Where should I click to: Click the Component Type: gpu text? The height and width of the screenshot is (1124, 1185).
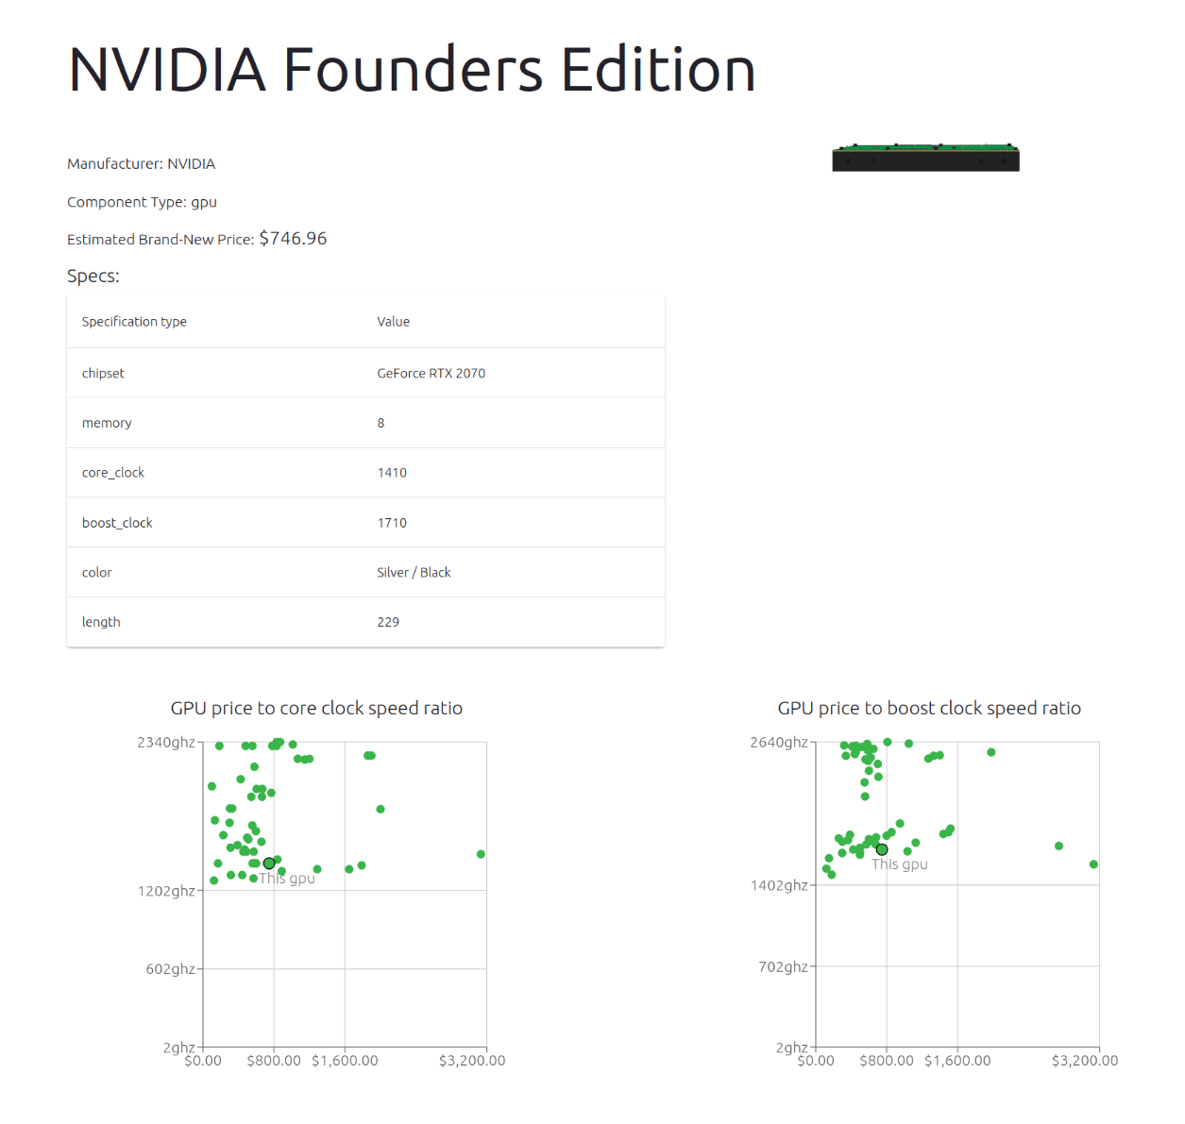[142, 202]
